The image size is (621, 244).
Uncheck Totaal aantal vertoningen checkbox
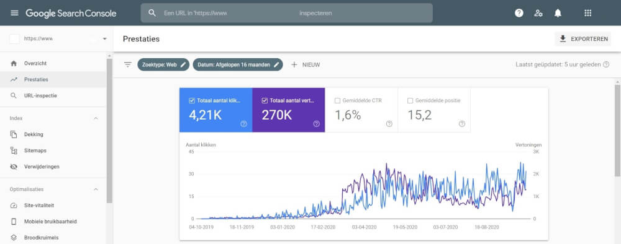pyautogui.click(x=265, y=101)
